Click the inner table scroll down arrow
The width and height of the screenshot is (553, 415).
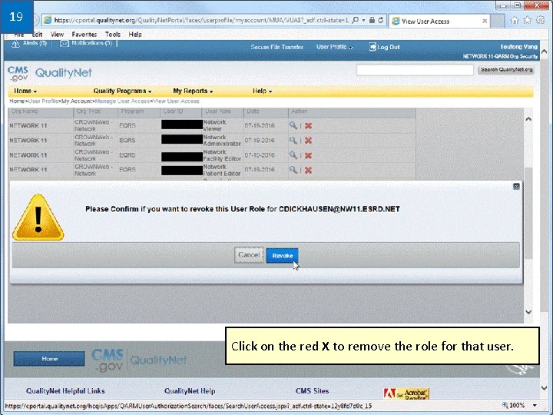pyautogui.click(x=528, y=311)
